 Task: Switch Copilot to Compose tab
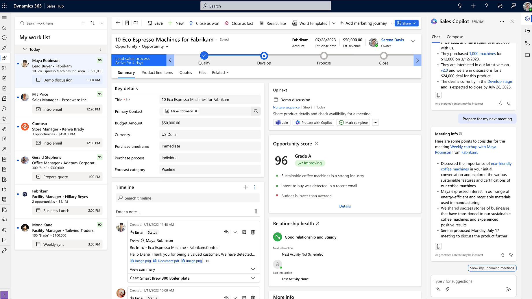point(455,37)
